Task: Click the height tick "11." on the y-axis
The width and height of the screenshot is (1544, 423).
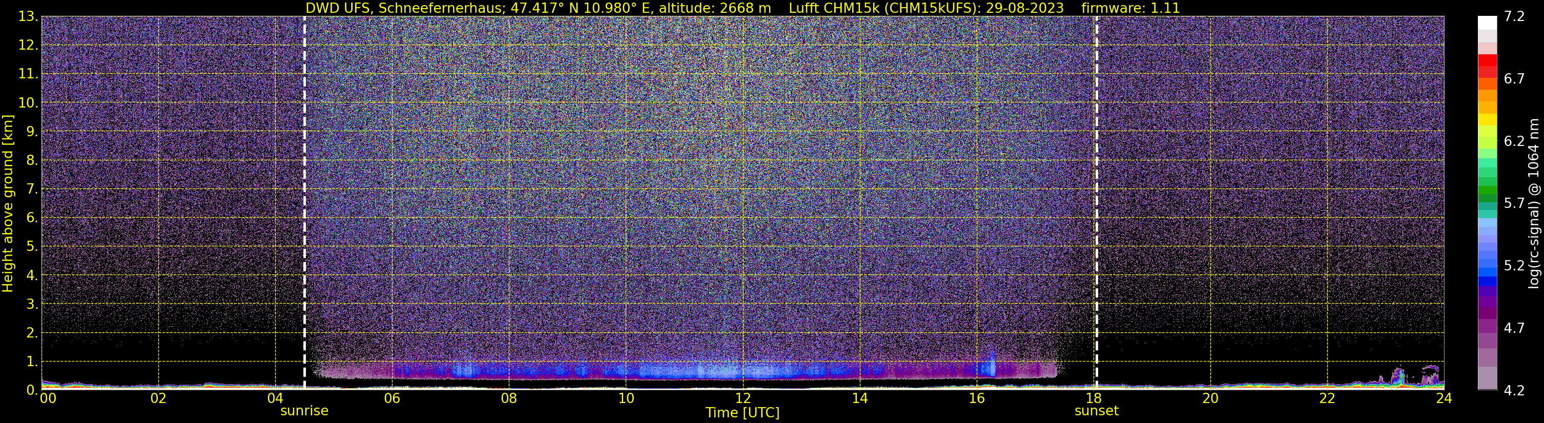Action: coord(28,74)
